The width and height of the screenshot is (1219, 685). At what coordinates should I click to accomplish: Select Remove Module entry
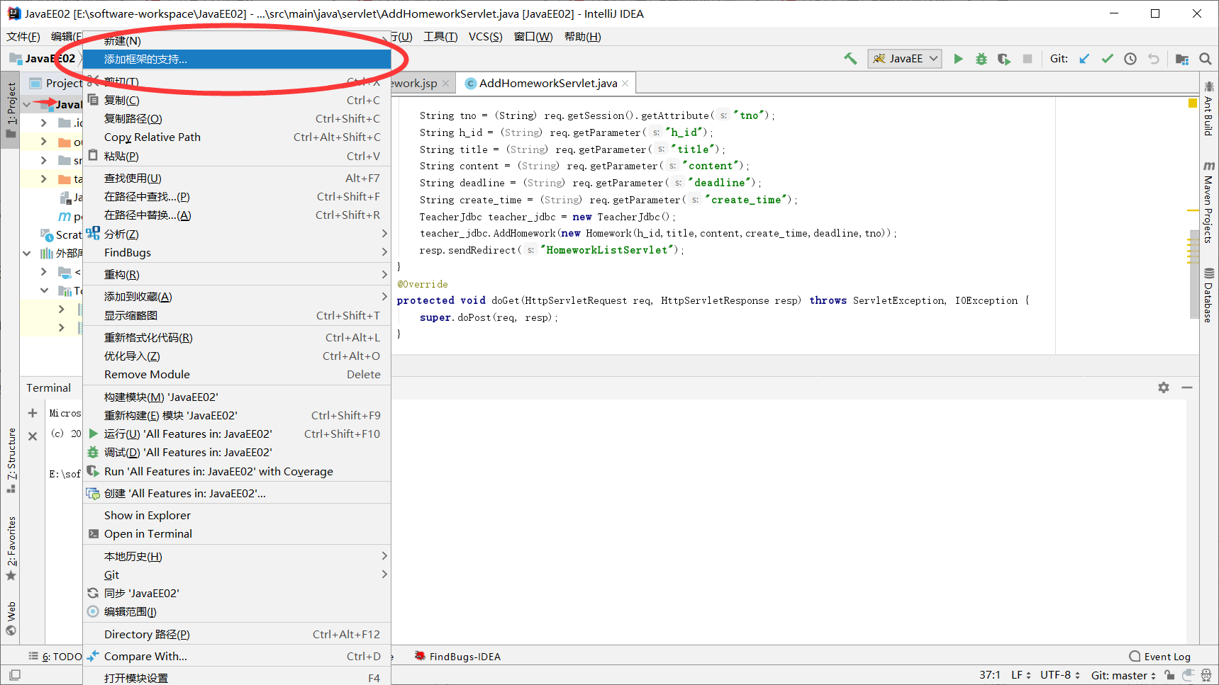[237, 374]
